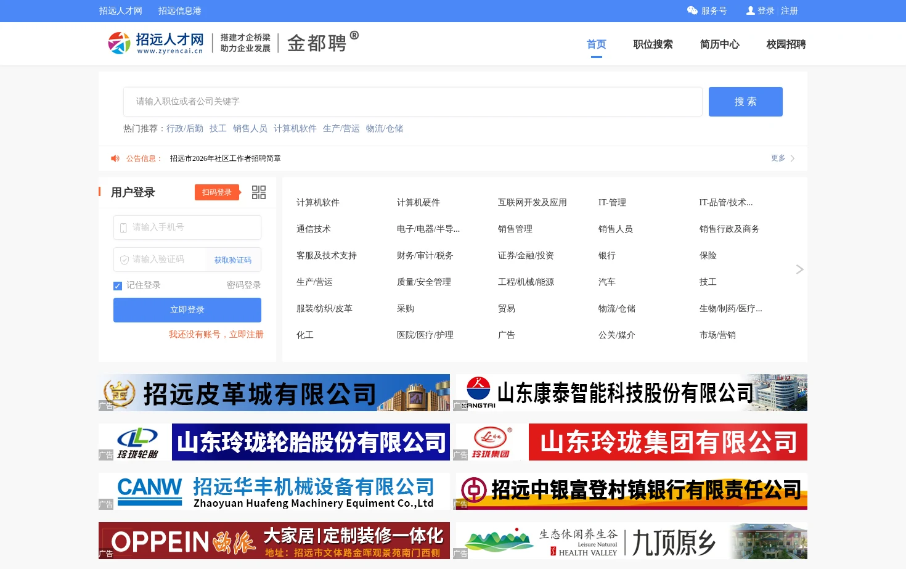Open 市场/营销 category
Viewport: 906px width, 569px height.
pos(717,335)
